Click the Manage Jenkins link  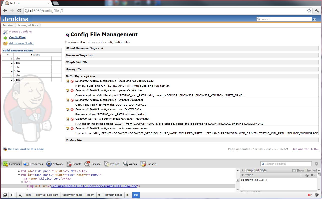pyautogui.click(x=21, y=32)
